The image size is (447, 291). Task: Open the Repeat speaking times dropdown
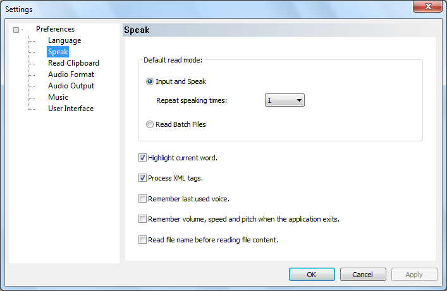click(285, 100)
